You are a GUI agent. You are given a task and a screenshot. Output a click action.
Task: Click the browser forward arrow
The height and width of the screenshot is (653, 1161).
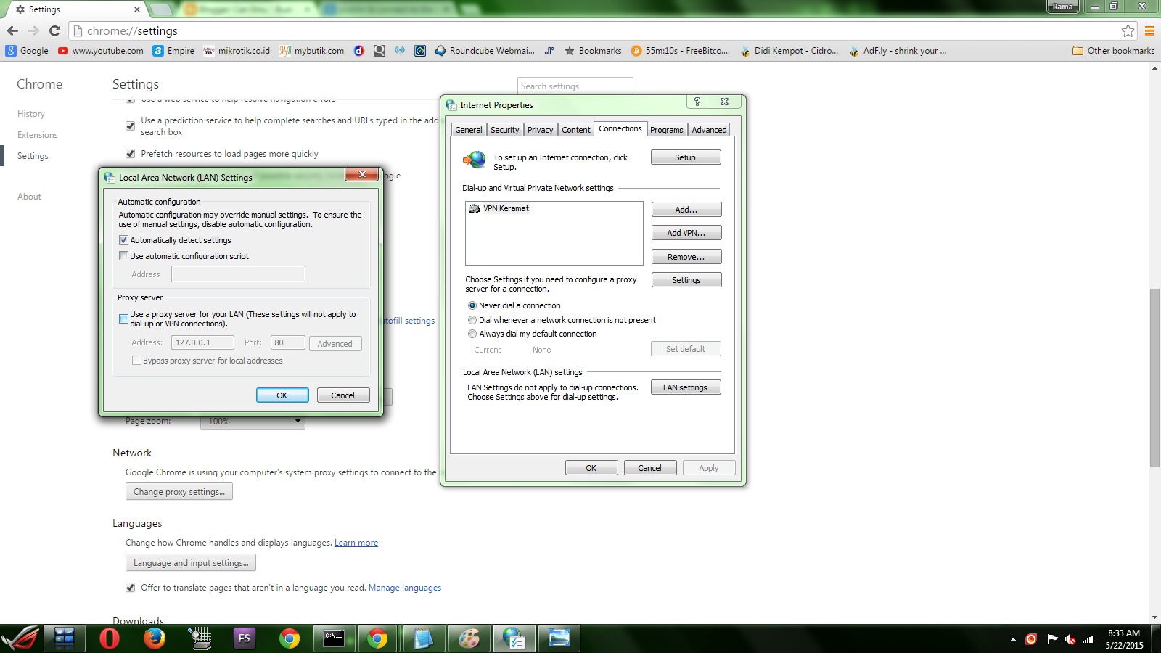pos(33,30)
